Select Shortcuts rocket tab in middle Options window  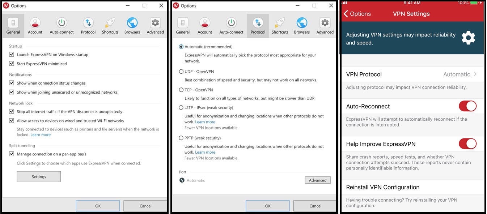[x=280, y=26]
